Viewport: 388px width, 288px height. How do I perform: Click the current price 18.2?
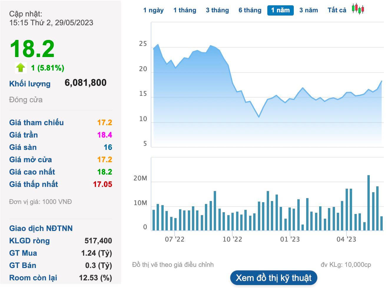point(32,49)
